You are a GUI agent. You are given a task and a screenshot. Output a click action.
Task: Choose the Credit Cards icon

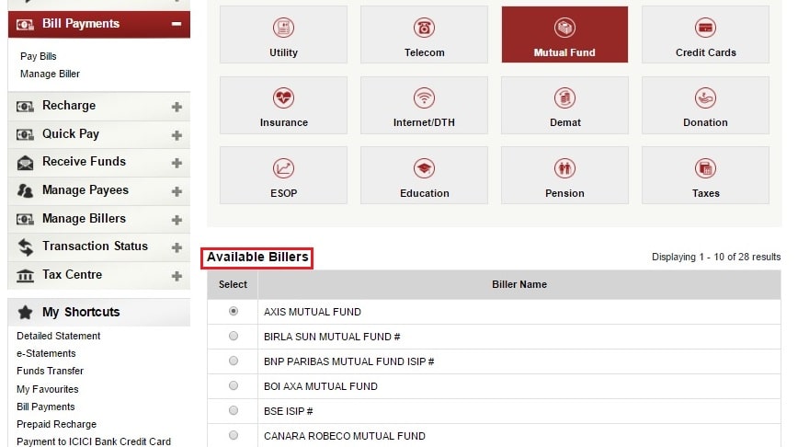(x=705, y=28)
